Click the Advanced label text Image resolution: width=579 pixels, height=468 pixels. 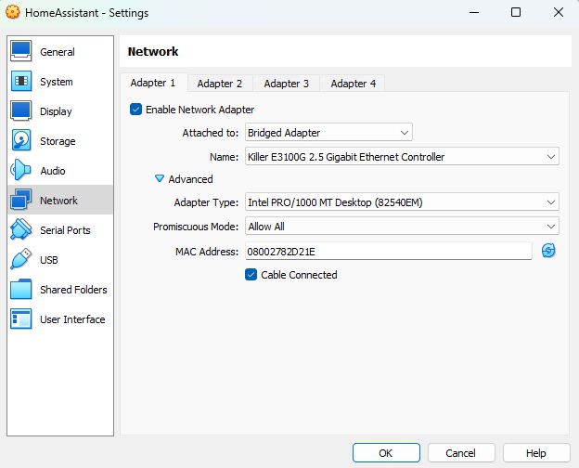(x=190, y=179)
